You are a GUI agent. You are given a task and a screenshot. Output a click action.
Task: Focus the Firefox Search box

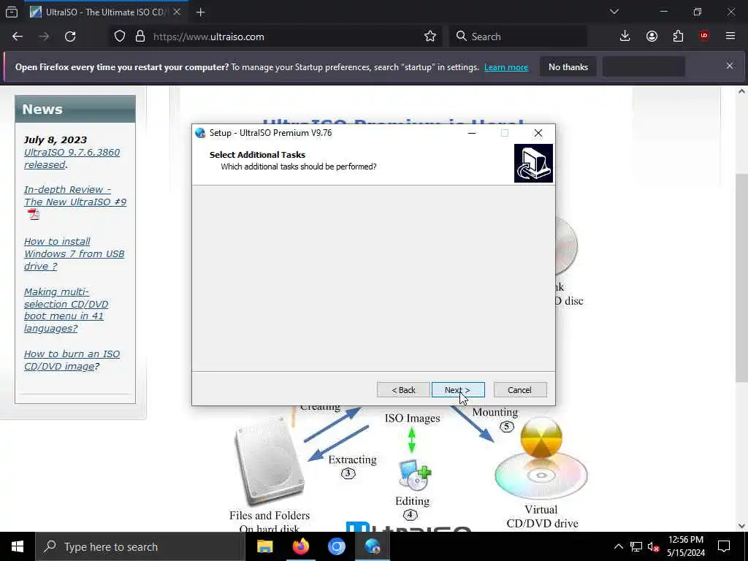pos(518,37)
